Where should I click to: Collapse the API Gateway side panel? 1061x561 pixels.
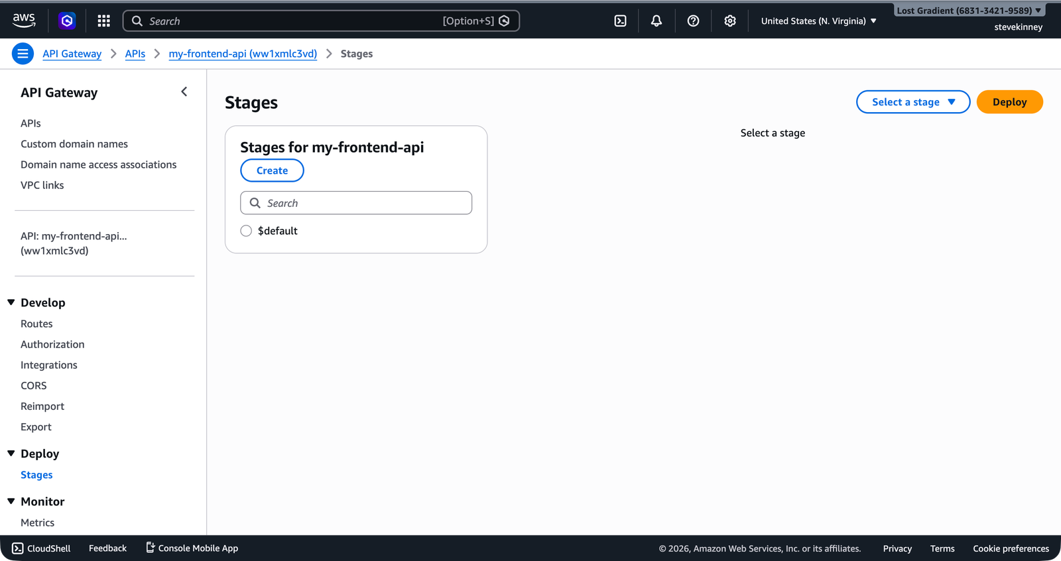pos(184,92)
